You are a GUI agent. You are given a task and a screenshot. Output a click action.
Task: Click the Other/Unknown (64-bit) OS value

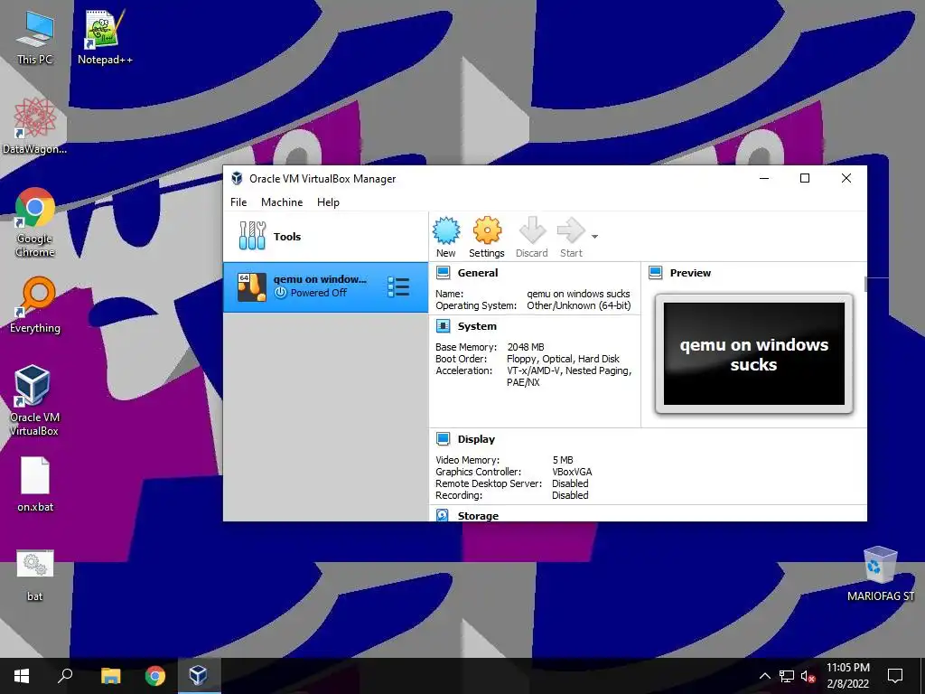[579, 305]
